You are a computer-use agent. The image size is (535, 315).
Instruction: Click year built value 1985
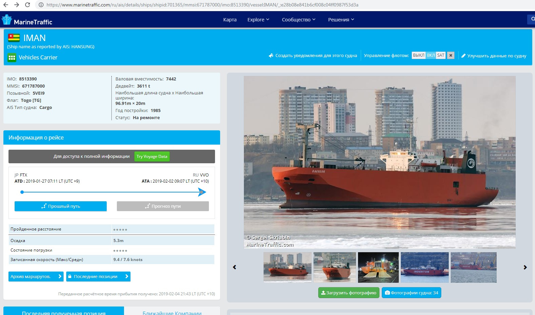(x=156, y=110)
